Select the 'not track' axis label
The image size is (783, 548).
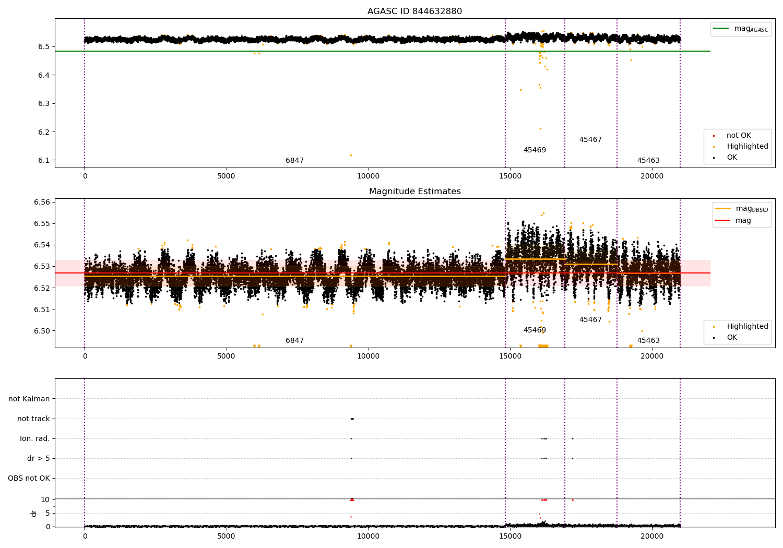pyautogui.click(x=33, y=419)
